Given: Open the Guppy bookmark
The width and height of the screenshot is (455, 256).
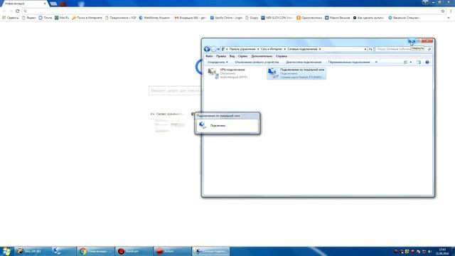Looking at the screenshot, I should click(252, 18).
